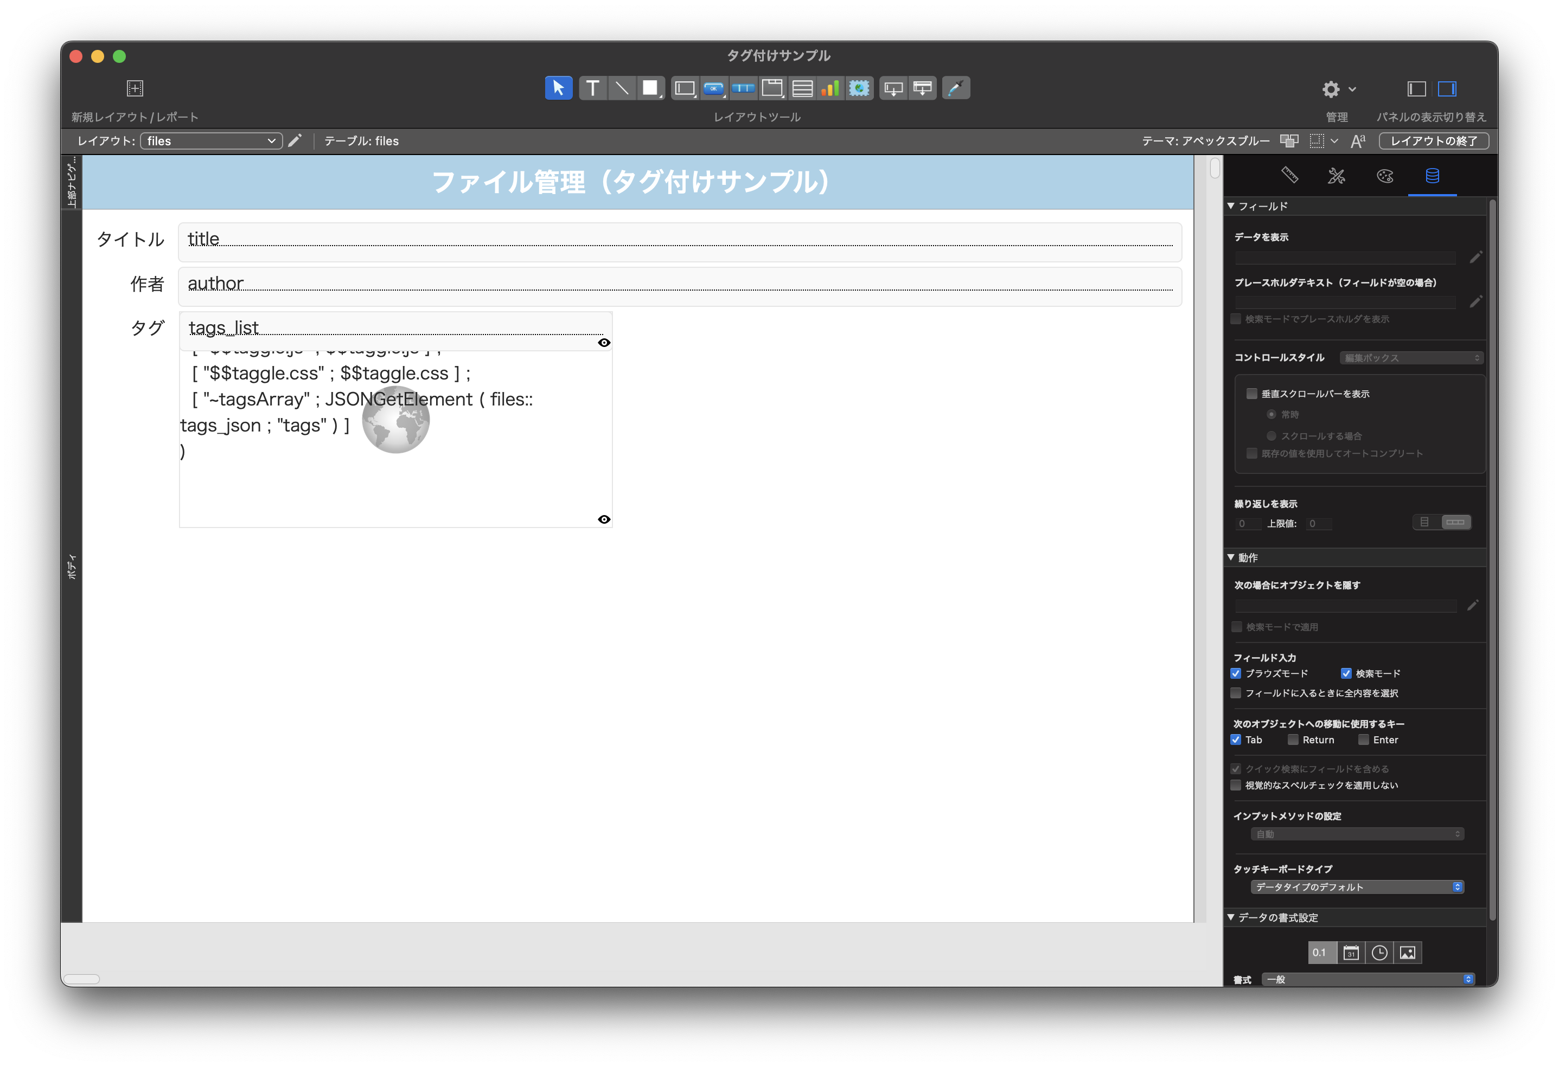Click the layout area vertical scrollbar

[x=1215, y=167]
